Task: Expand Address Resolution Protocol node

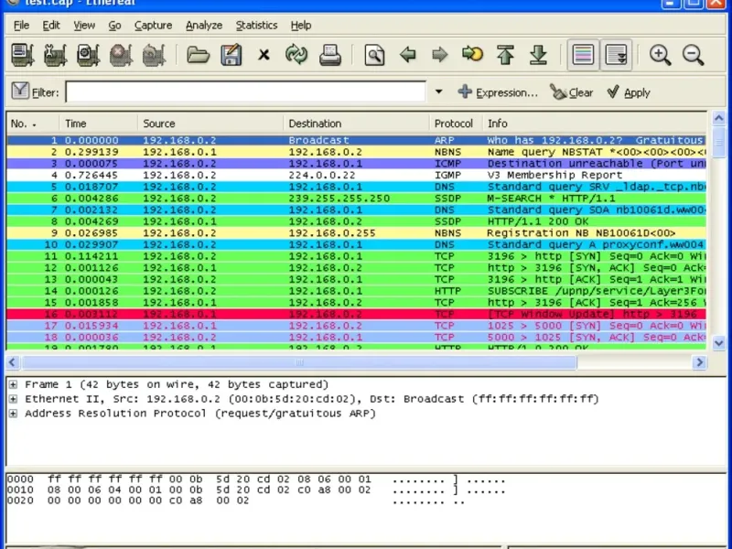Action: (13, 414)
